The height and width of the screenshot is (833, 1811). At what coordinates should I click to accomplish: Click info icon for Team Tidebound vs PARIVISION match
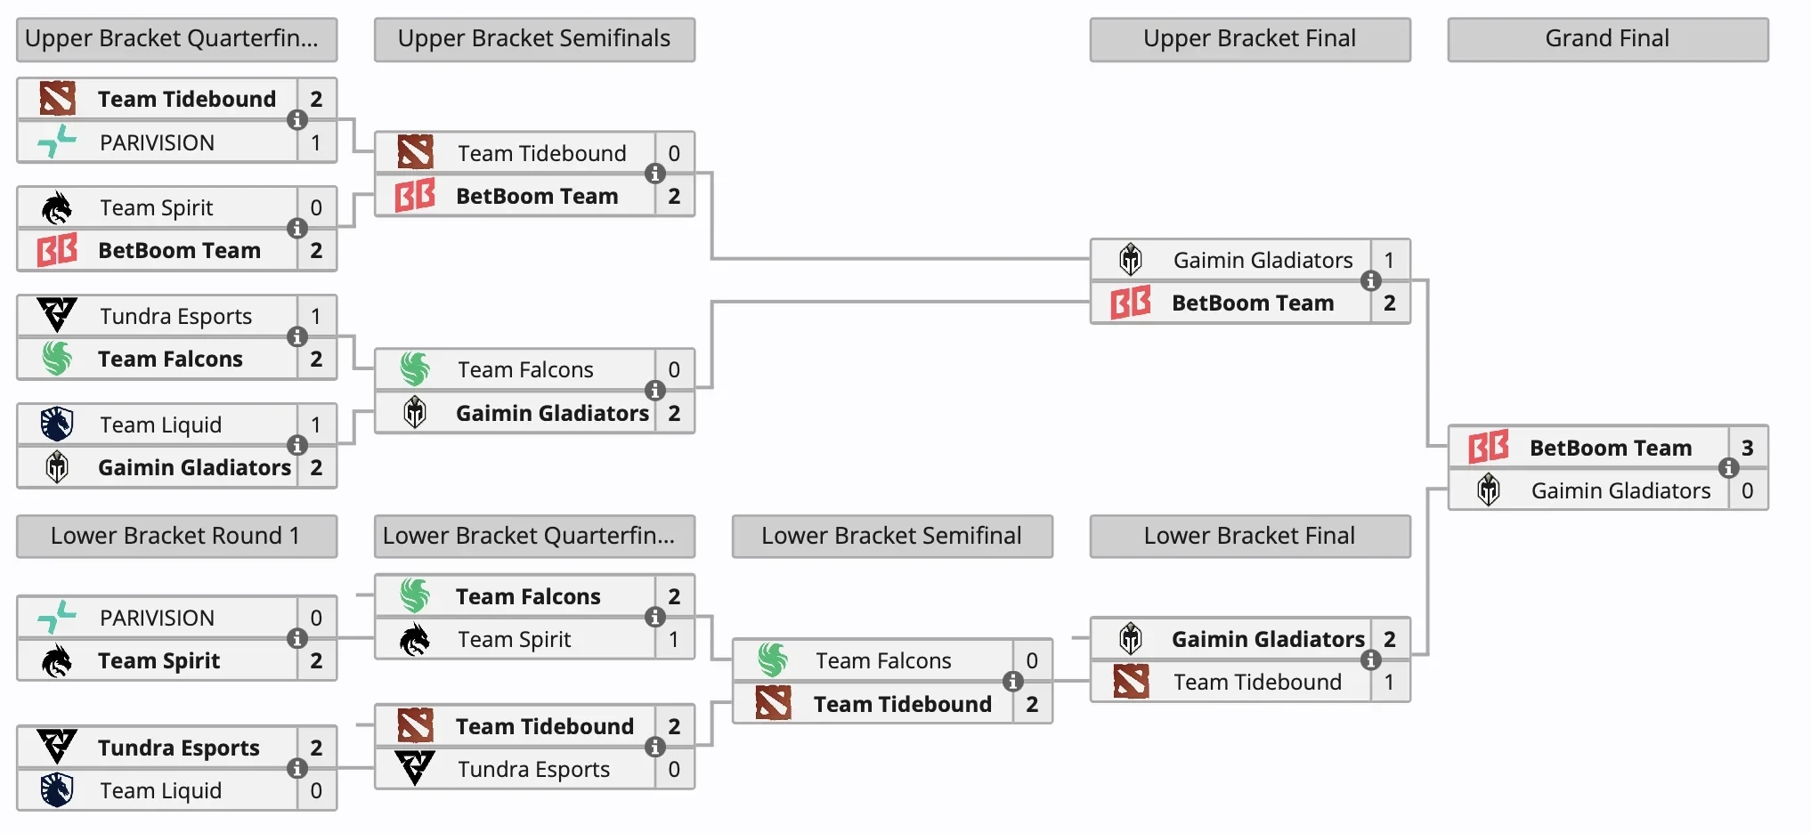pyautogui.click(x=297, y=120)
